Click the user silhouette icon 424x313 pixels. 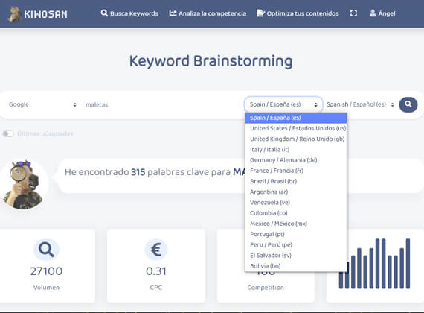coord(373,13)
